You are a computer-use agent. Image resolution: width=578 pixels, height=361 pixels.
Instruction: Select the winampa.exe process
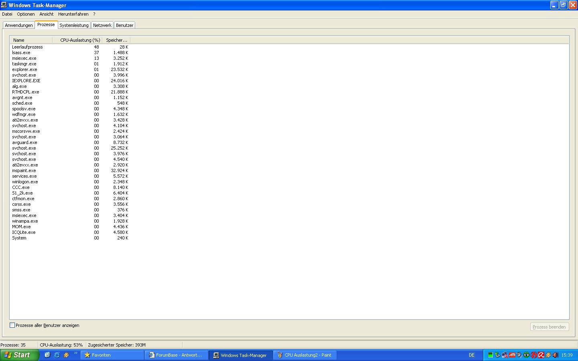point(70,221)
